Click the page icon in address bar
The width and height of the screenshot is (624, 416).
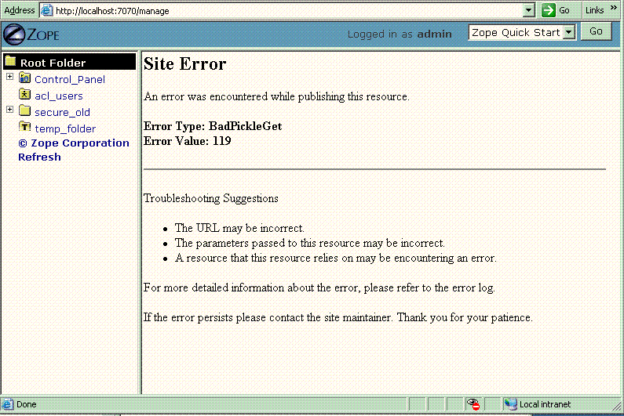coord(46,11)
